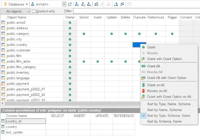Toggle Trigger permission dot for public.category
The image size is (200, 140).
pyautogui.click(x=172, y=34)
